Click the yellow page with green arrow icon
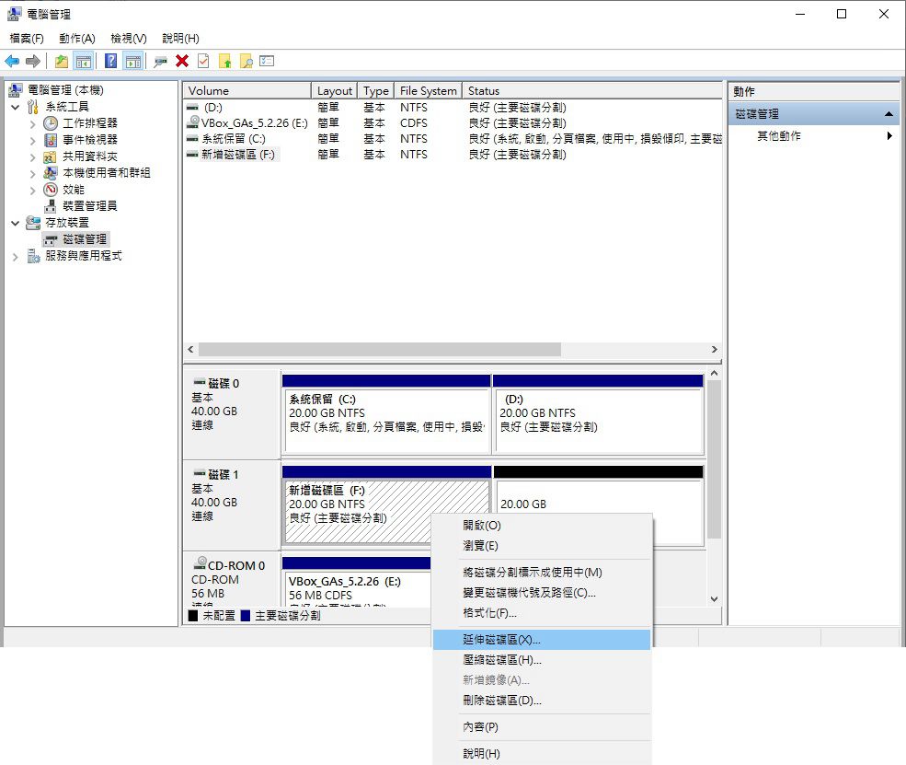This screenshot has height=765, width=906. pyautogui.click(x=224, y=62)
